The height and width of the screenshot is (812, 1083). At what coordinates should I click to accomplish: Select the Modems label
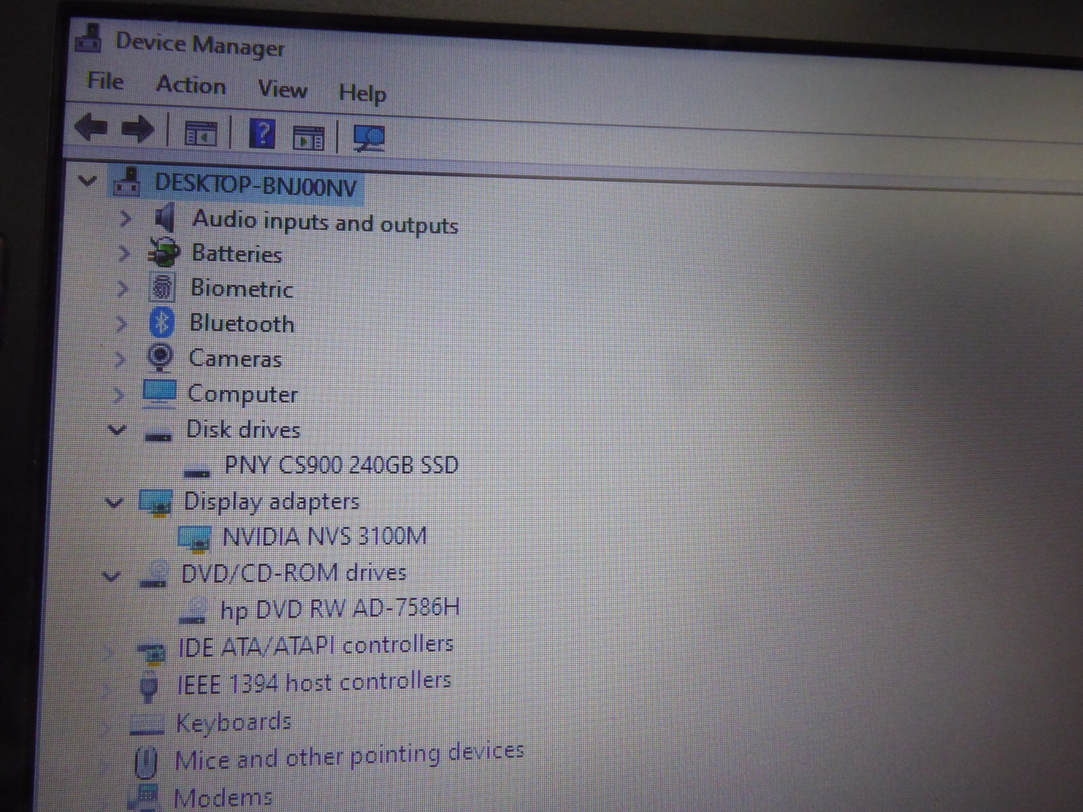[x=223, y=798]
